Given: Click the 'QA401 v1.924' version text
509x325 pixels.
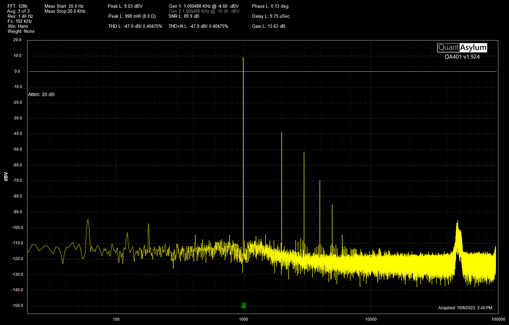Looking at the screenshot, I should (462, 57).
